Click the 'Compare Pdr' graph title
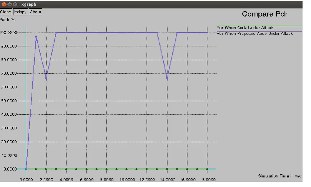The image size is (311, 187). 264,14
